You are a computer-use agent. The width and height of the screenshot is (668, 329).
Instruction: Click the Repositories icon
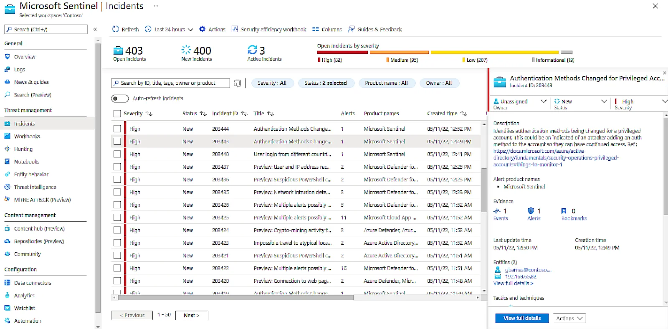7,241
